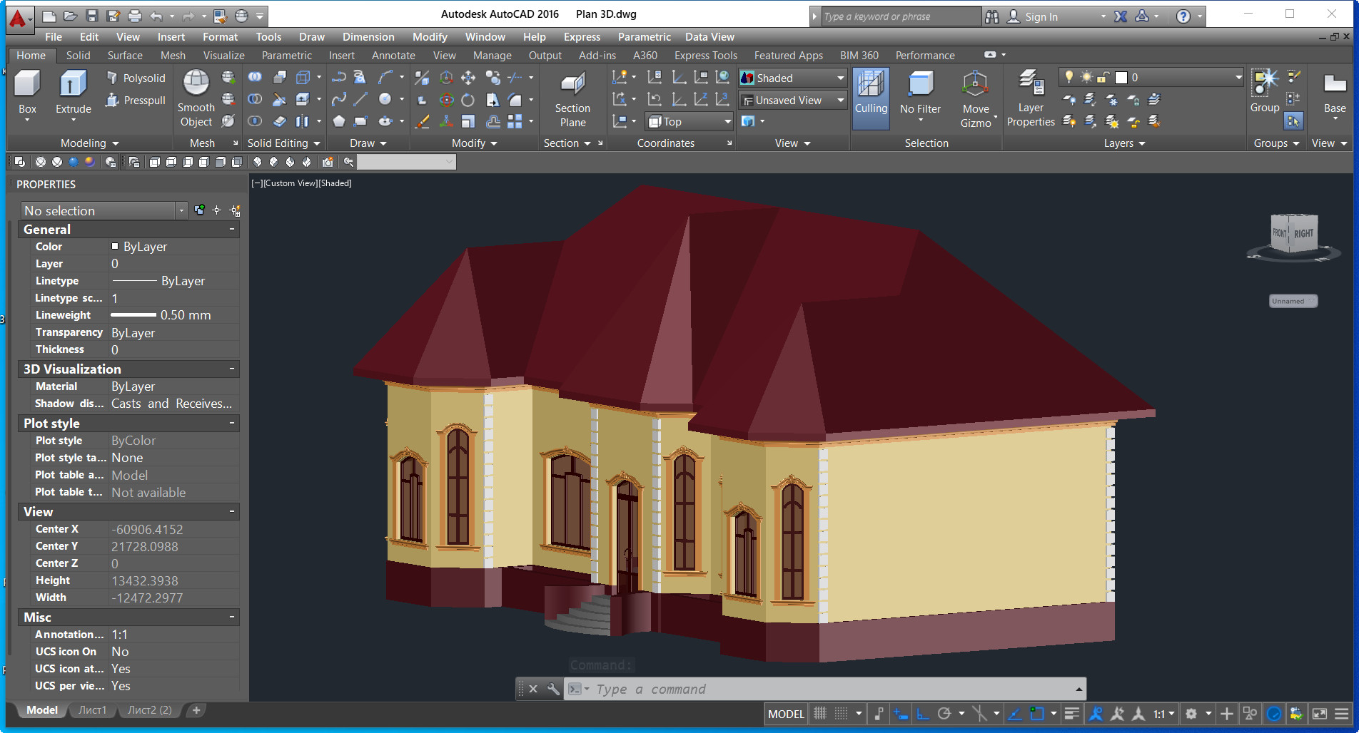Toggle grid display in status bar
Viewport: 1359px width, 733px height.
(x=820, y=714)
